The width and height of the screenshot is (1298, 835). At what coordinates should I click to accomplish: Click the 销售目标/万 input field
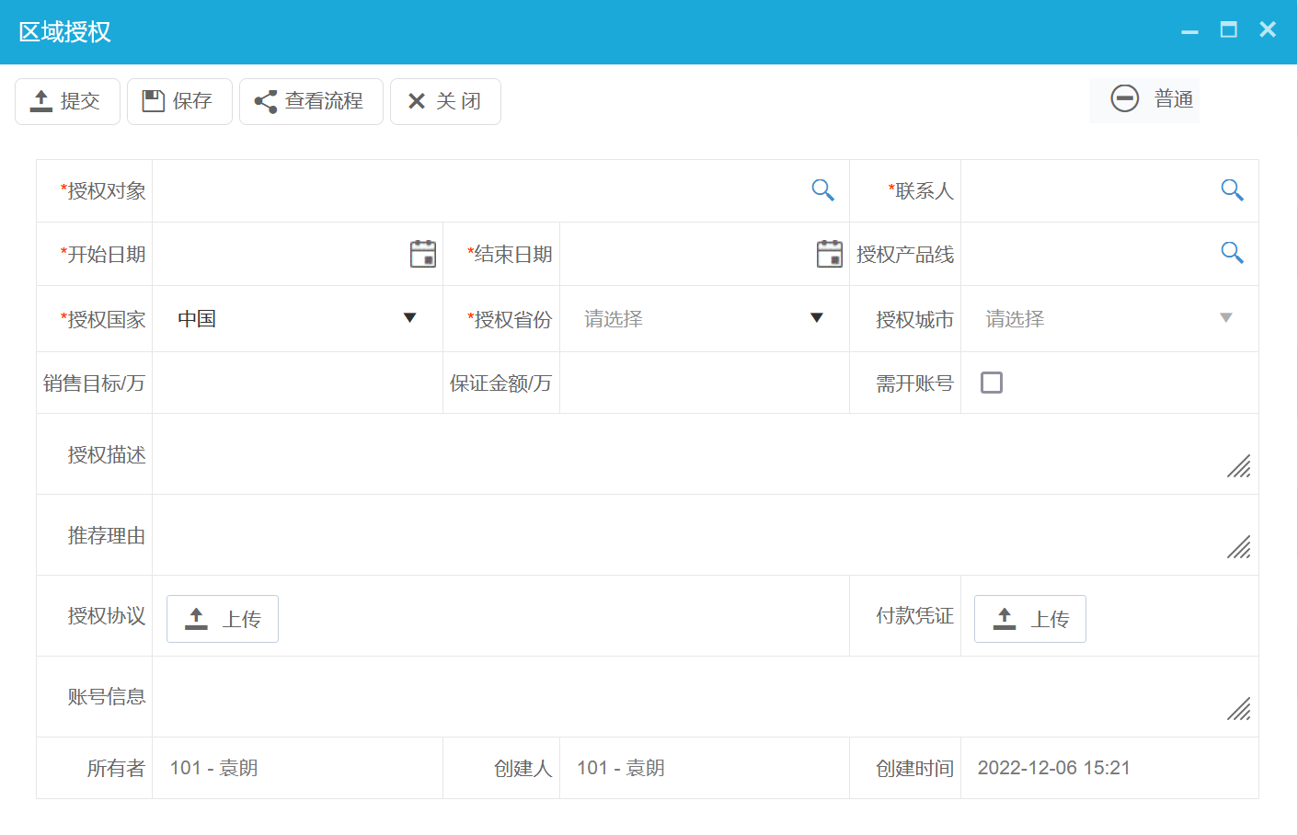pyautogui.click(x=294, y=382)
